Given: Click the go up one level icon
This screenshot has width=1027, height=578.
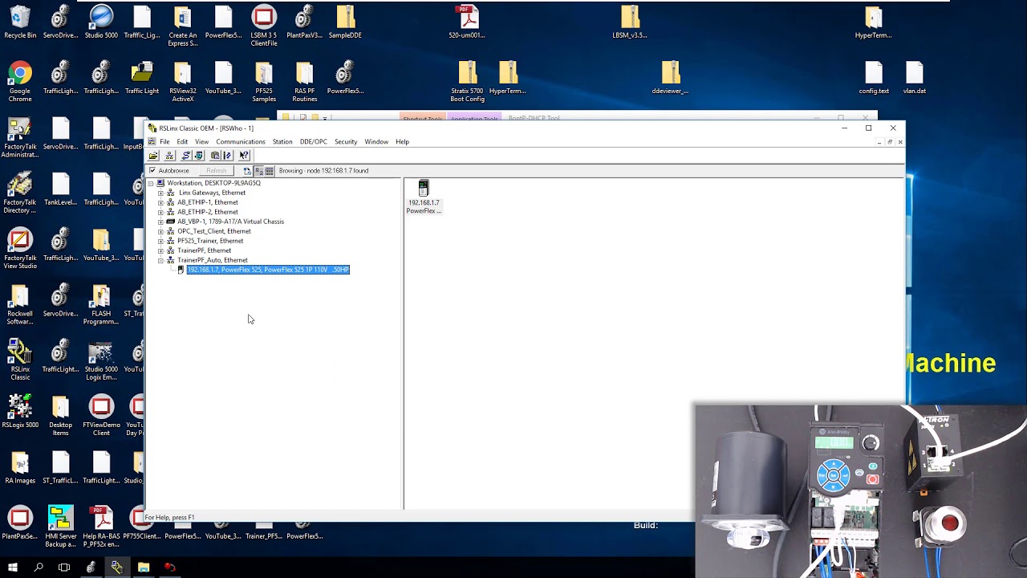Looking at the screenshot, I should (x=247, y=171).
